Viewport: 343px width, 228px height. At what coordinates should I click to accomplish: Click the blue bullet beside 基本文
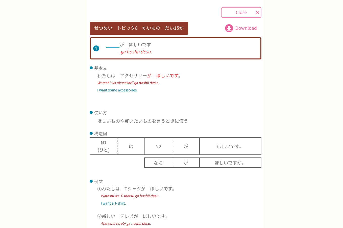91,68
